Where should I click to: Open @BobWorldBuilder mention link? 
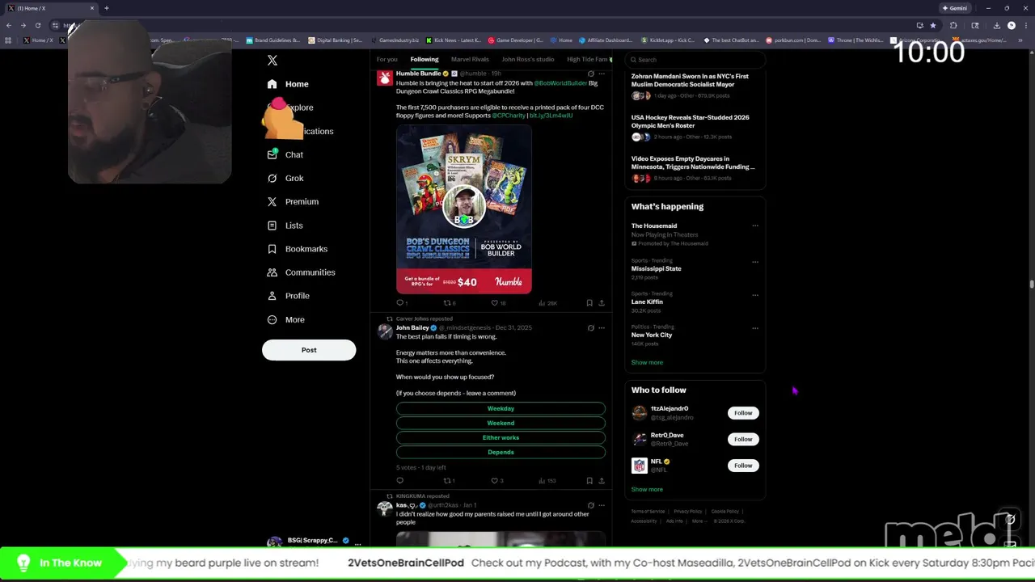(560, 83)
